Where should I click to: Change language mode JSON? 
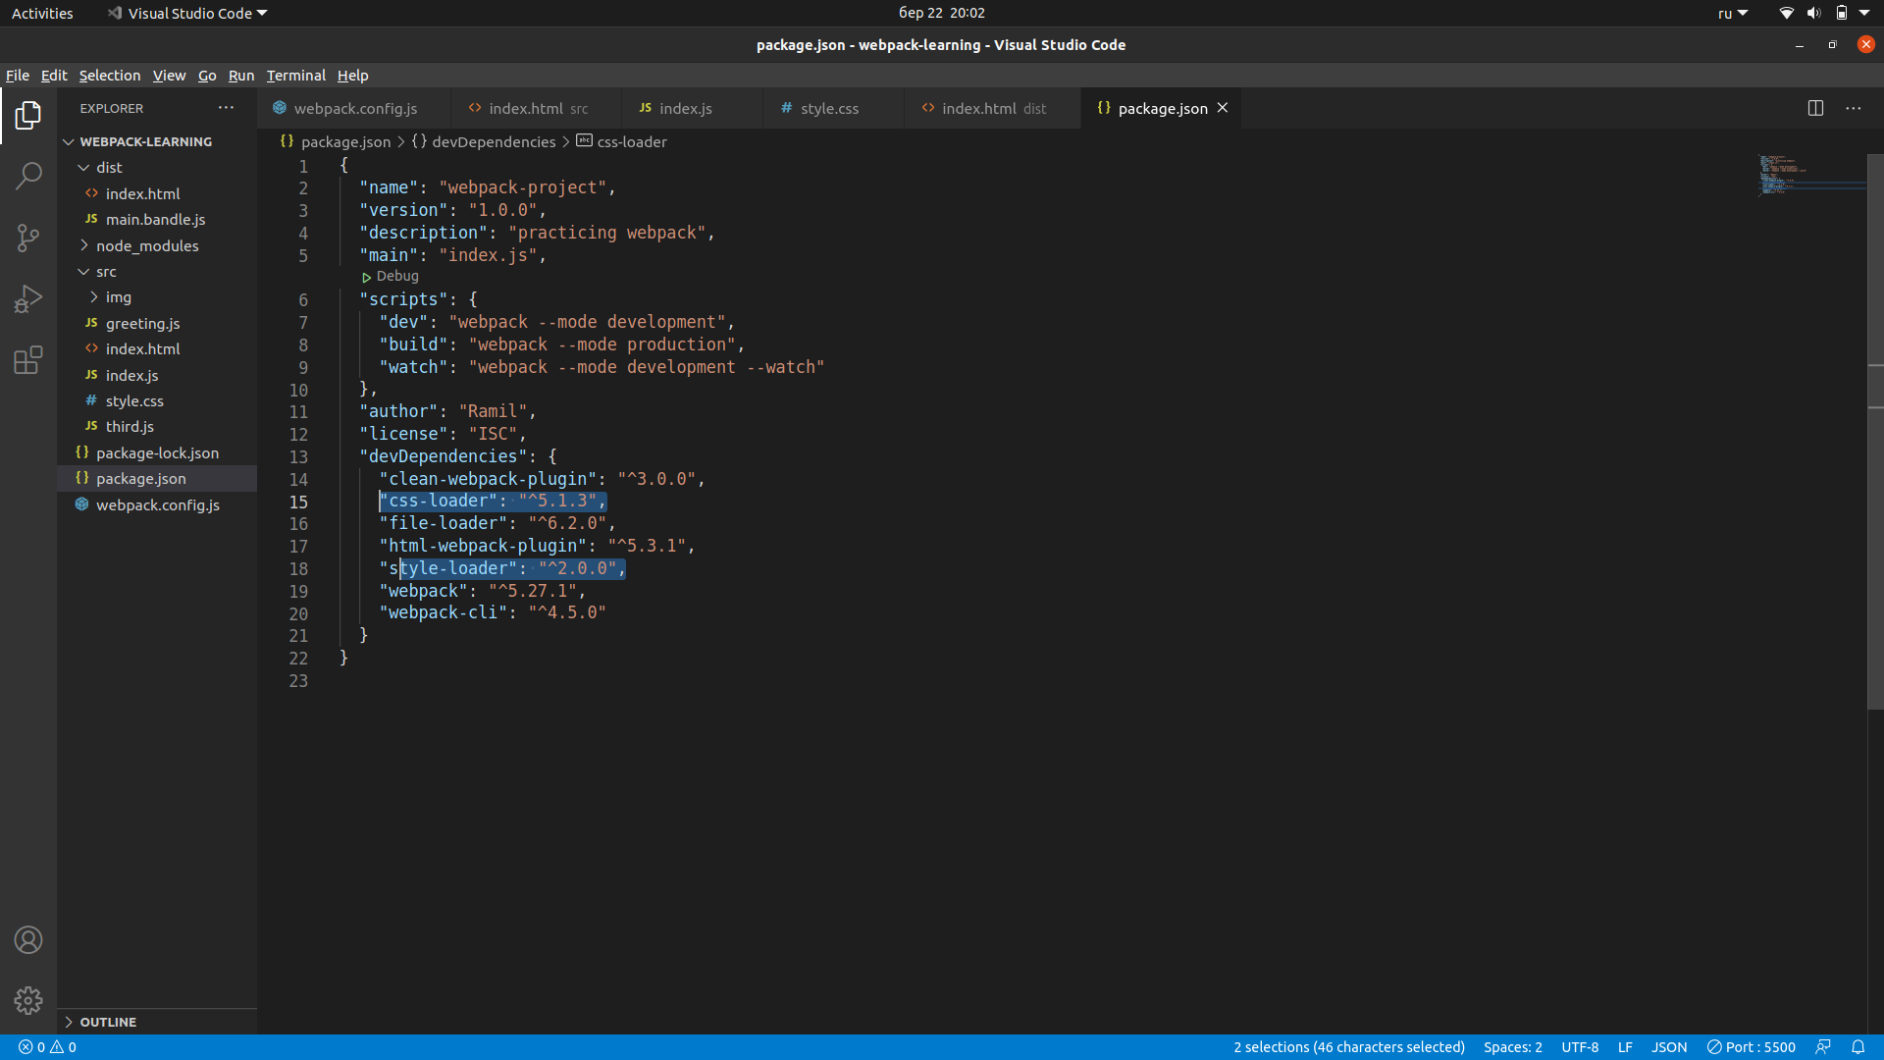(1669, 1047)
